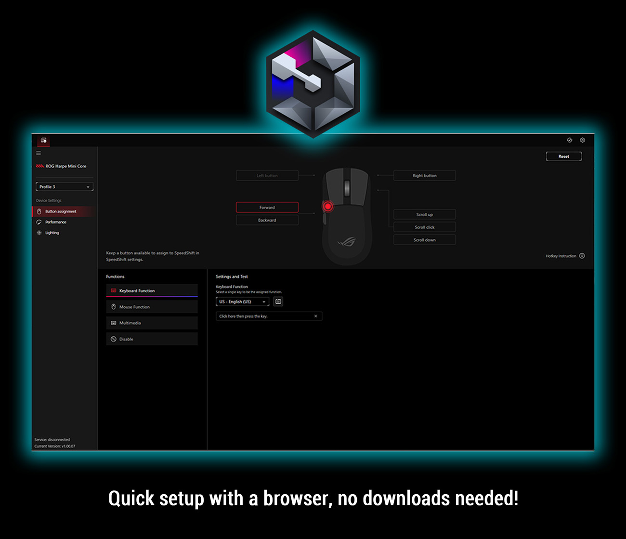Open the US - English (US) layout dropdown
The width and height of the screenshot is (626, 539).
pyautogui.click(x=242, y=302)
